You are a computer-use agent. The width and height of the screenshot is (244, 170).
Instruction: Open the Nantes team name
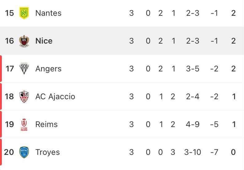[48, 13]
